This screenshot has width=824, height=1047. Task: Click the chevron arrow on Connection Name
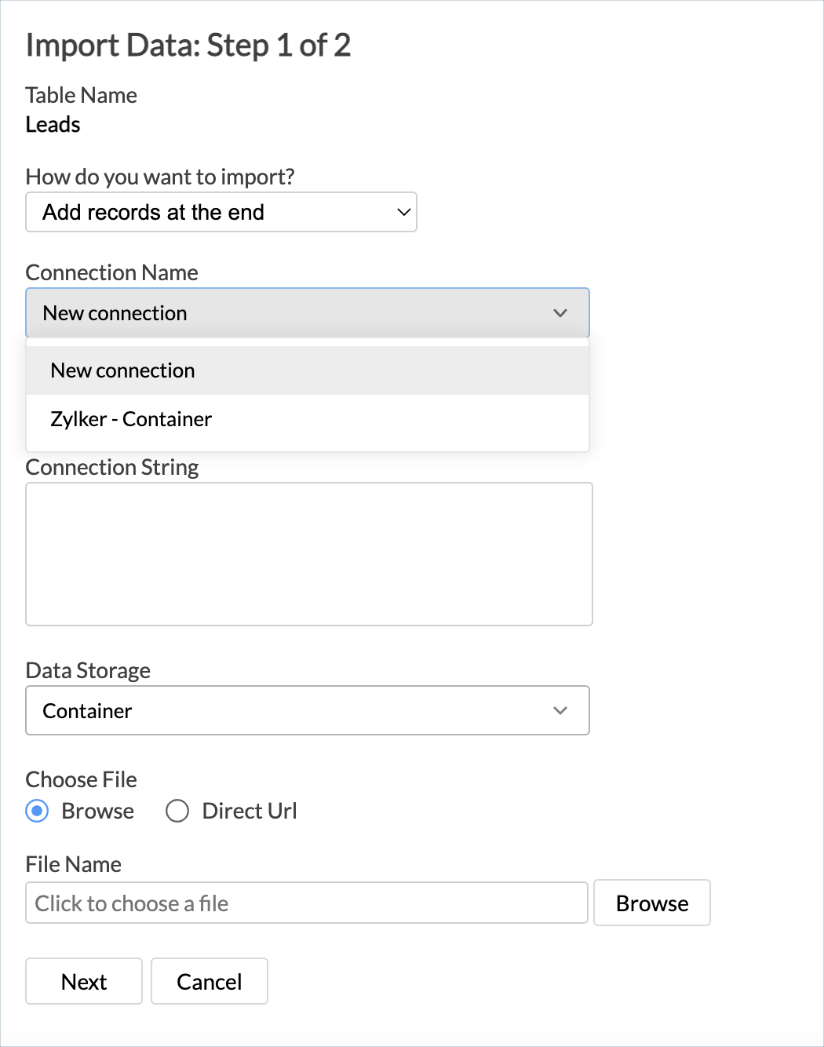(x=560, y=312)
